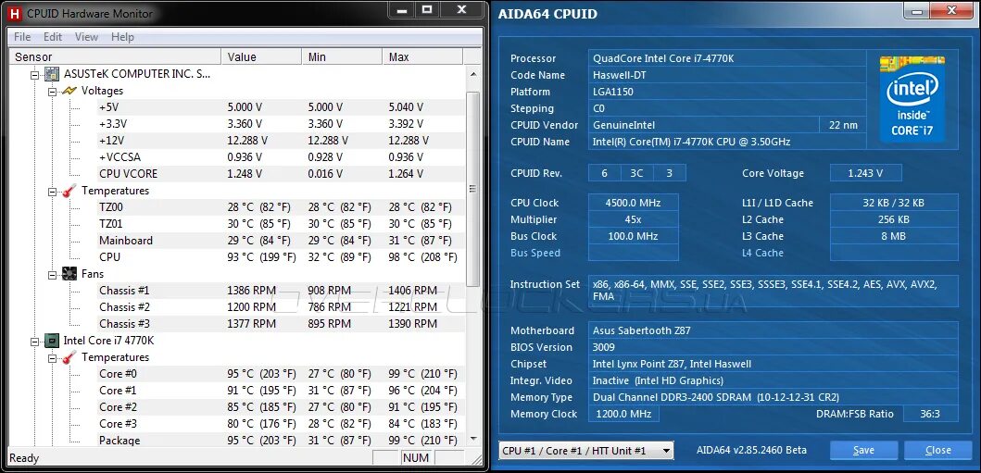Image resolution: width=981 pixels, height=473 pixels.
Task: Collapse the Intel Core i7 4770K node
Action: [35, 342]
